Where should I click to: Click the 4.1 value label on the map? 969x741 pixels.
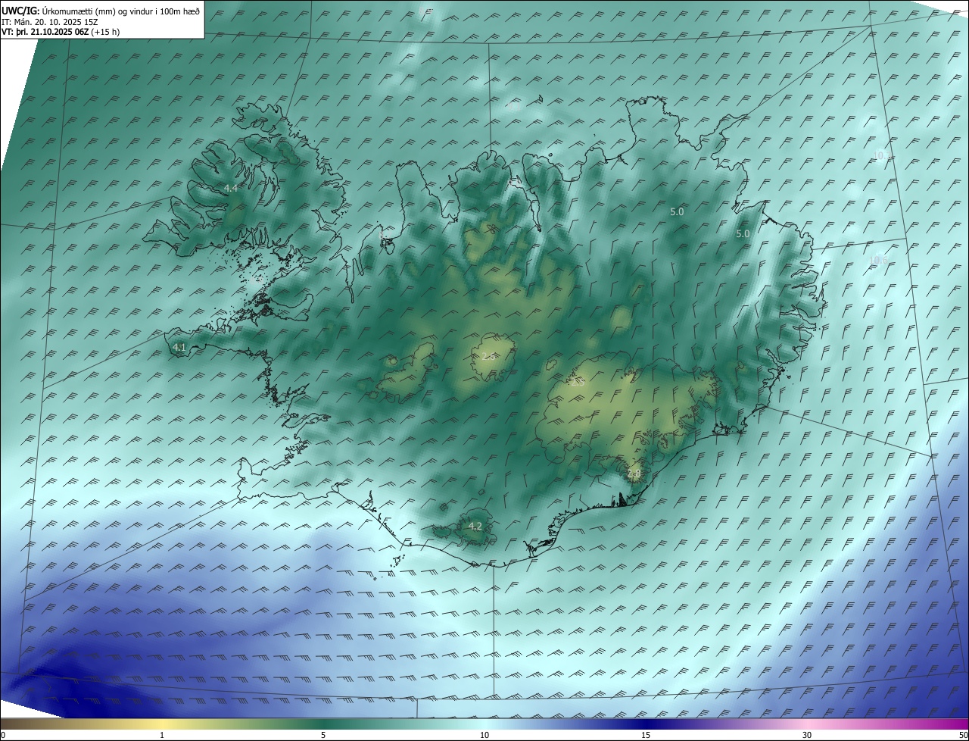(x=179, y=347)
